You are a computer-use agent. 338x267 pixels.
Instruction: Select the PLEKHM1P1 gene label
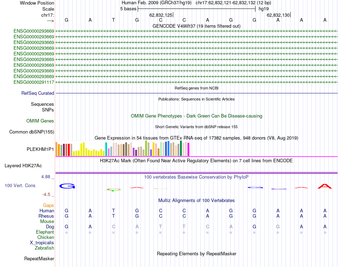pyautogui.click(x=40, y=149)
